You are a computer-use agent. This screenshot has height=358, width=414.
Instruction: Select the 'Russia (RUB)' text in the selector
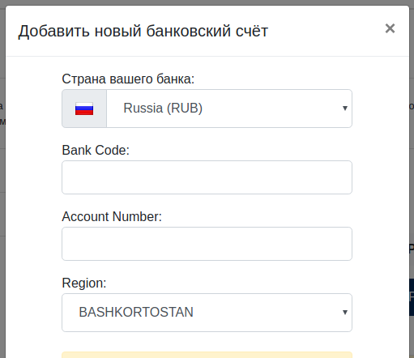tap(163, 109)
